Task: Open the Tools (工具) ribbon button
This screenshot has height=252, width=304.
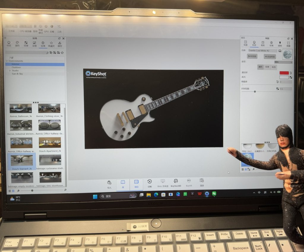Action: pos(59,29)
